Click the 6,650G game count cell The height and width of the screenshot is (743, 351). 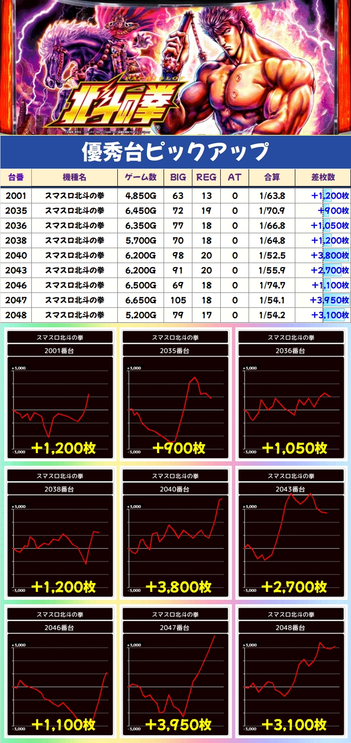coord(140,300)
